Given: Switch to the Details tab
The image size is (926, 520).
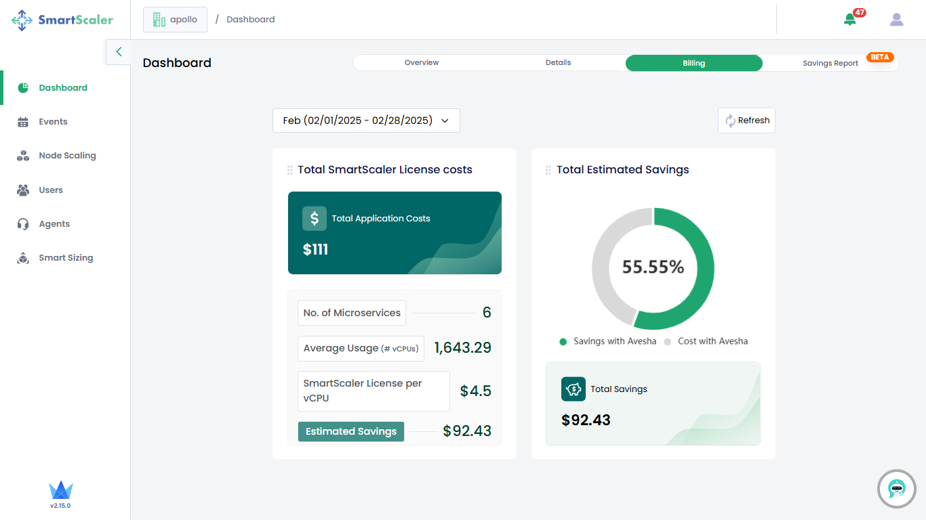Looking at the screenshot, I should pyautogui.click(x=558, y=63).
